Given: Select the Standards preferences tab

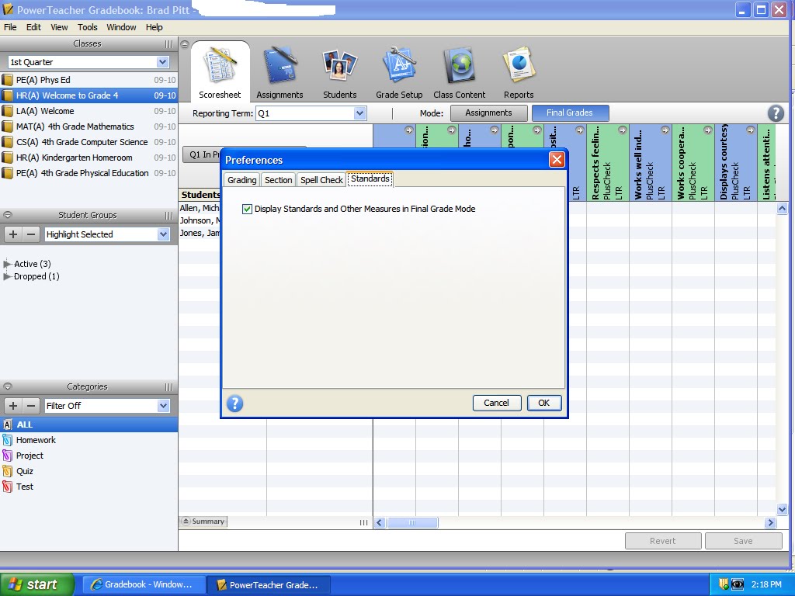Looking at the screenshot, I should 370,179.
